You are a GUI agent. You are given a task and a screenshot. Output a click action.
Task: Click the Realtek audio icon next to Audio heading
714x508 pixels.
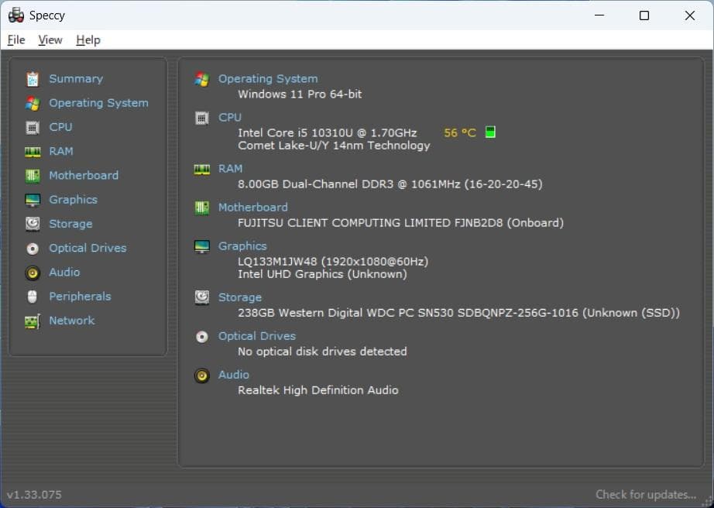pyautogui.click(x=201, y=375)
